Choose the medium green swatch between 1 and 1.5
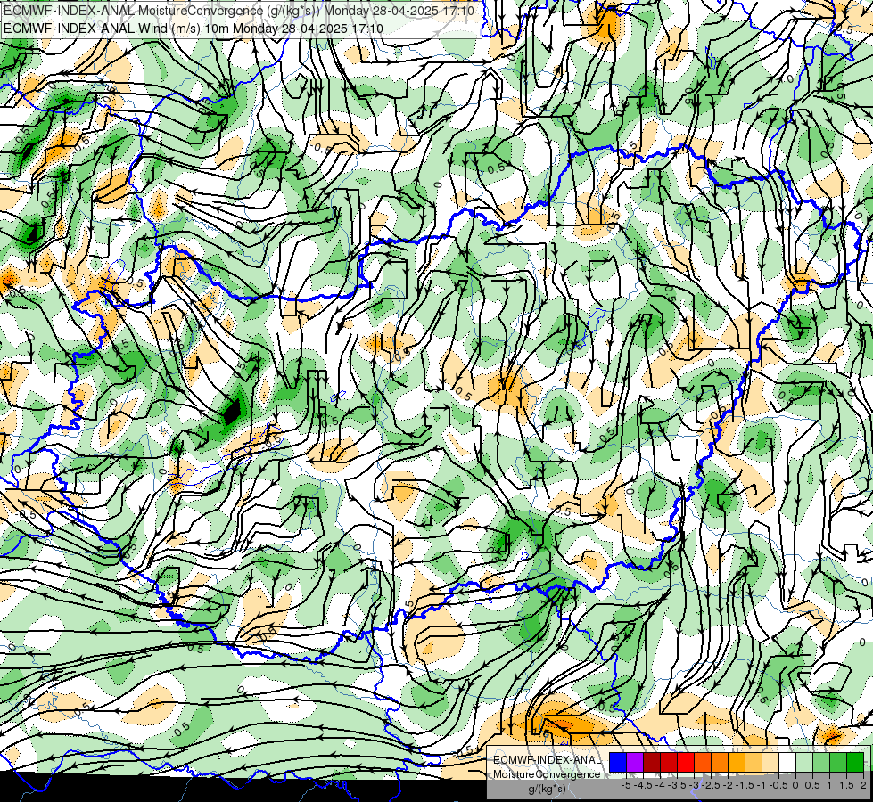The width and height of the screenshot is (873, 802). click(x=838, y=763)
